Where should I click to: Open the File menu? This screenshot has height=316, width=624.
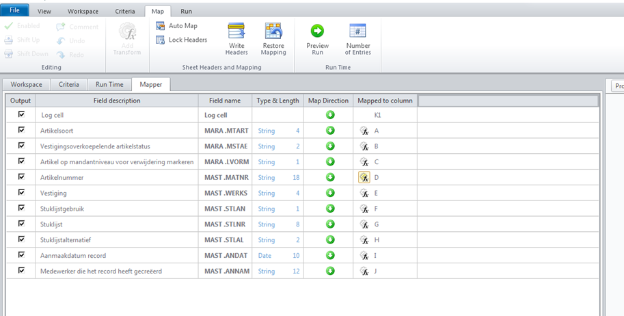(x=14, y=11)
